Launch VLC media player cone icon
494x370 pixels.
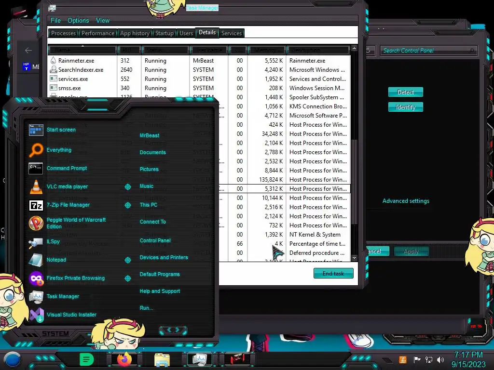pos(36,186)
